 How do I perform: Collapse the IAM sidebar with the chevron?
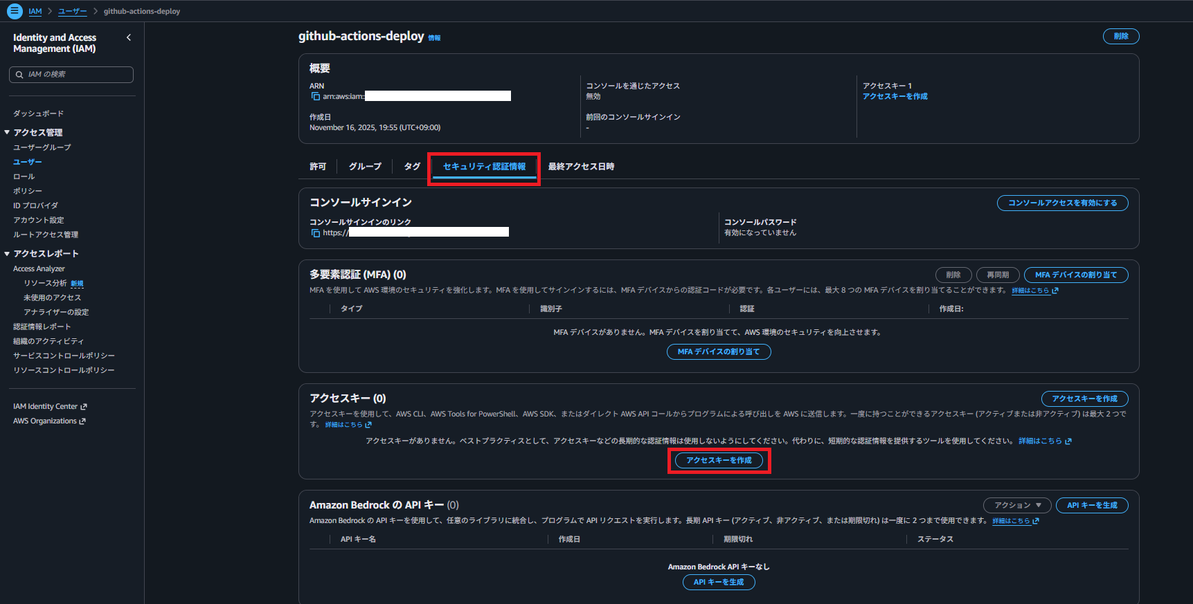(x=129, y=37)
